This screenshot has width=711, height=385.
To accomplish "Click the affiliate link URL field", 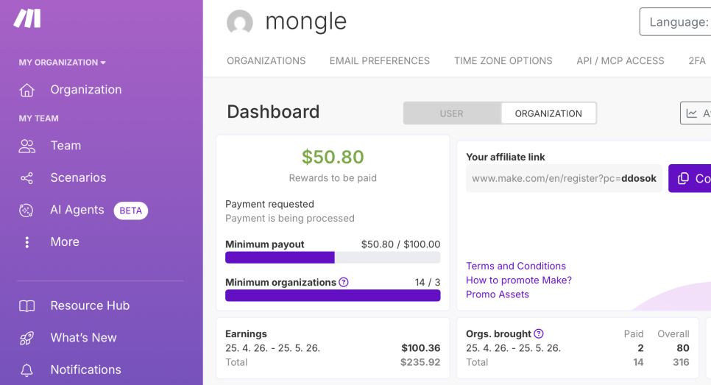I will pyautogui.click(x=564, y=178).
